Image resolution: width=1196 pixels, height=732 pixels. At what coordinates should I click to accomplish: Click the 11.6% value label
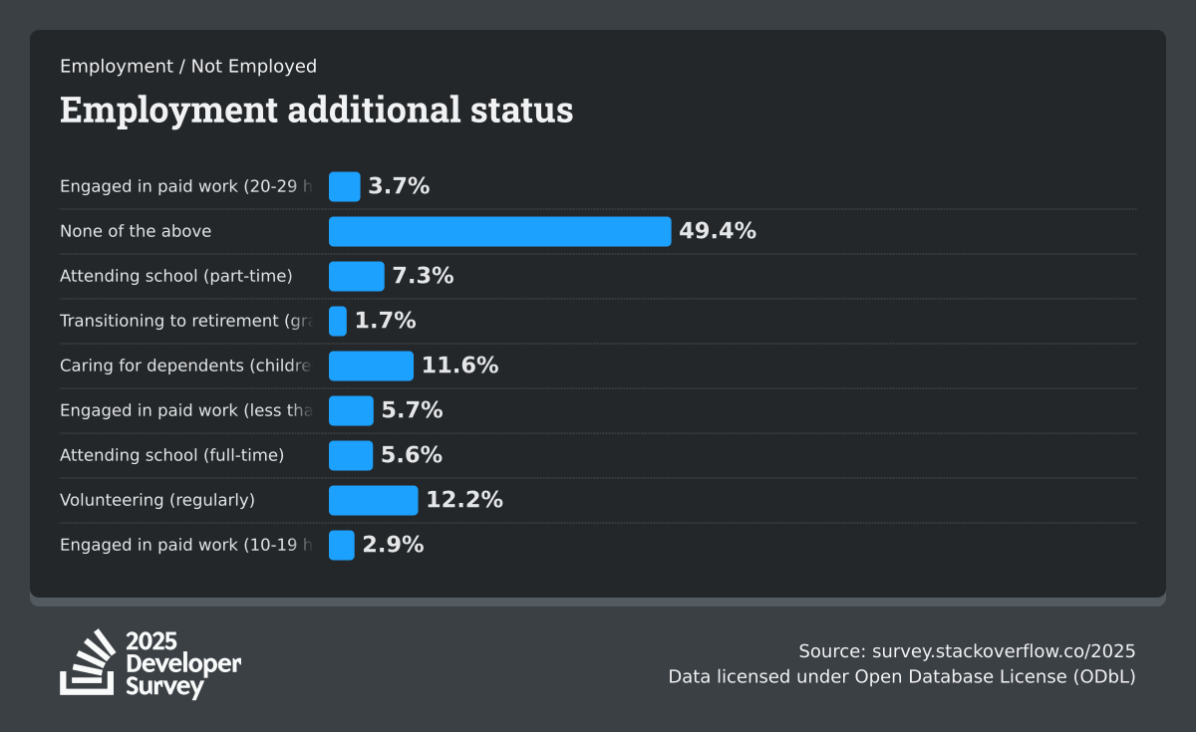459,366
